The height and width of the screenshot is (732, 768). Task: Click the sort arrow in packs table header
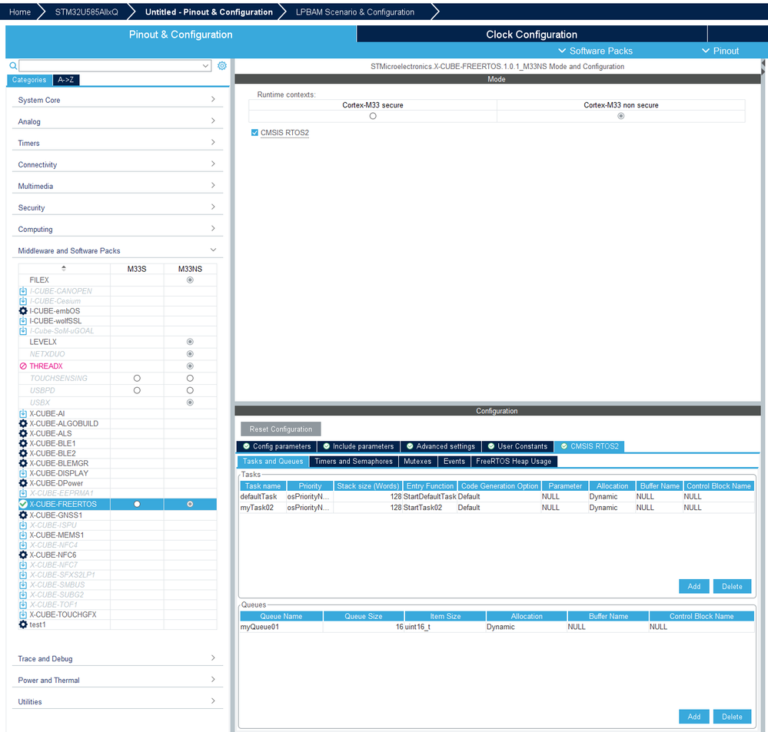[x=64, y=268]
